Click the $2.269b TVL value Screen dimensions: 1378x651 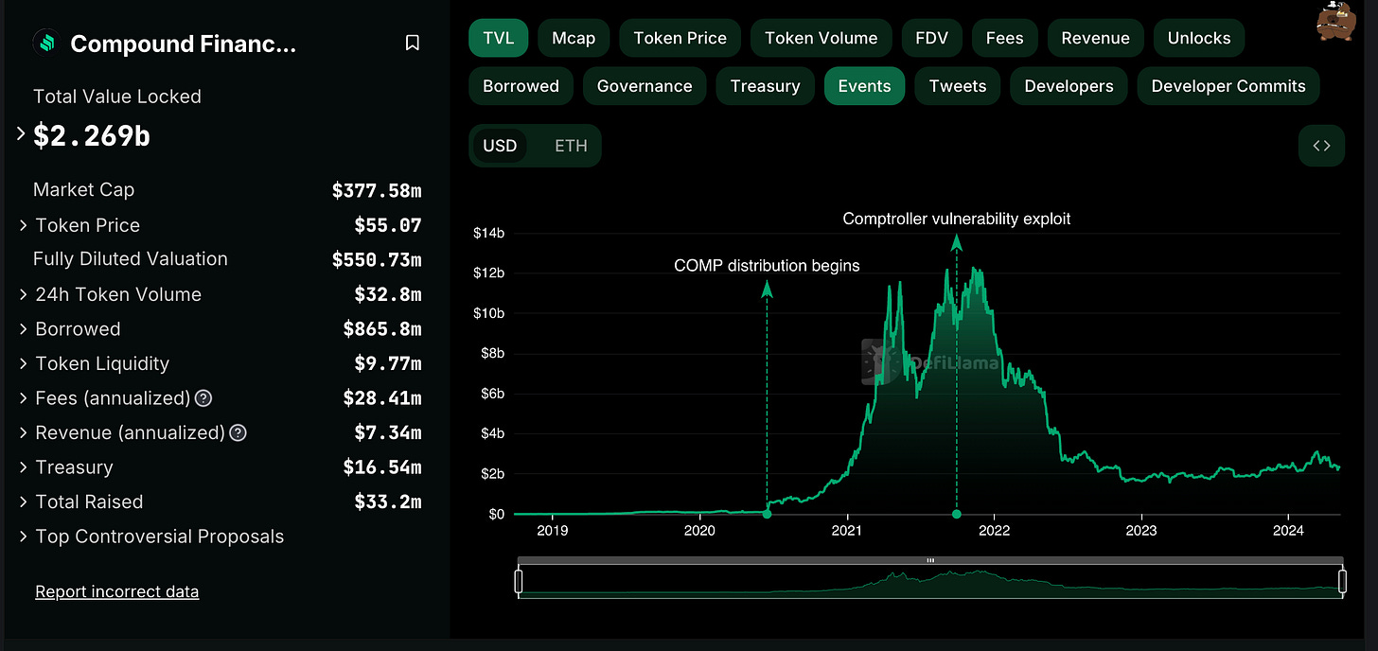92,136
